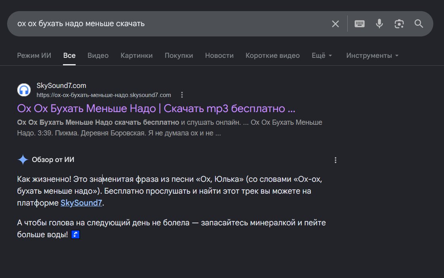Screen dimensions: 444x278
Task: Switch to Короткие видео tab
Action: click(x=272, y=55)
